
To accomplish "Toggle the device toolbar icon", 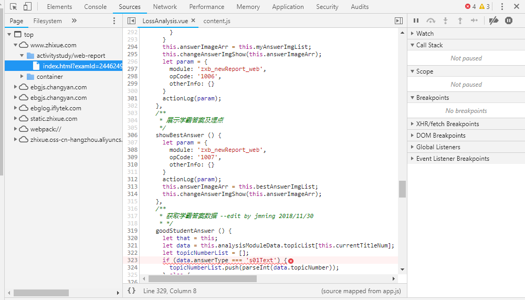I will pos(27,7).
